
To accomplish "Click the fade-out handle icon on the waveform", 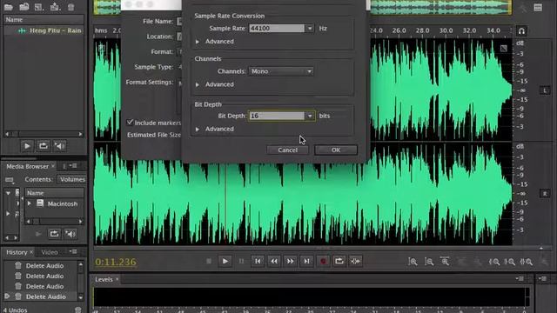I will click(x=504, y=49).
